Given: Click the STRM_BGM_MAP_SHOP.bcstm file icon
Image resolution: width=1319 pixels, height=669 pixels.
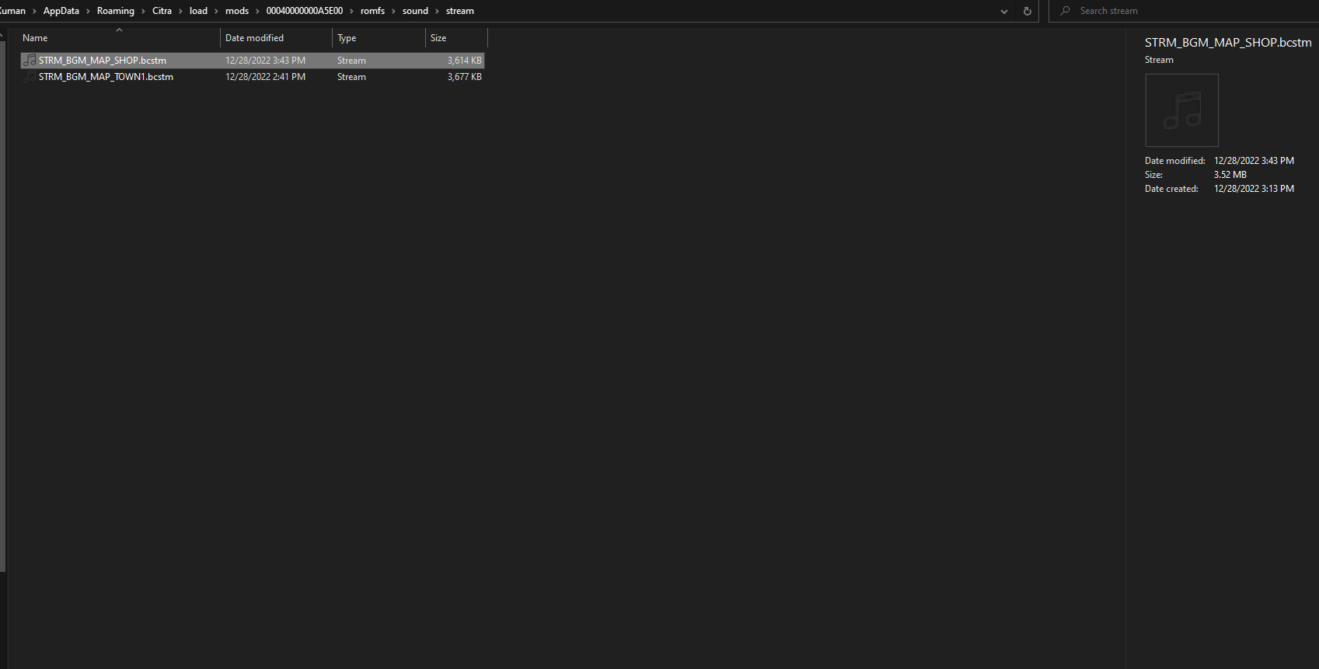Looking at the screenshot, I should click(30, 60).
